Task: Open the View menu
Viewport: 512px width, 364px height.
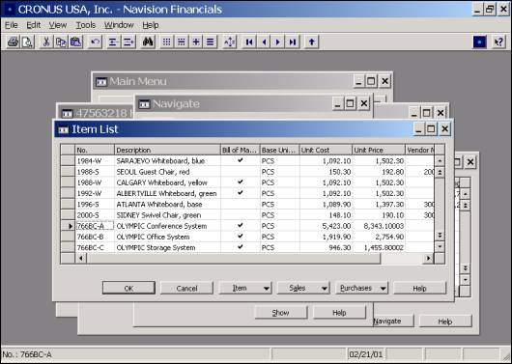Action: point(58,25)
